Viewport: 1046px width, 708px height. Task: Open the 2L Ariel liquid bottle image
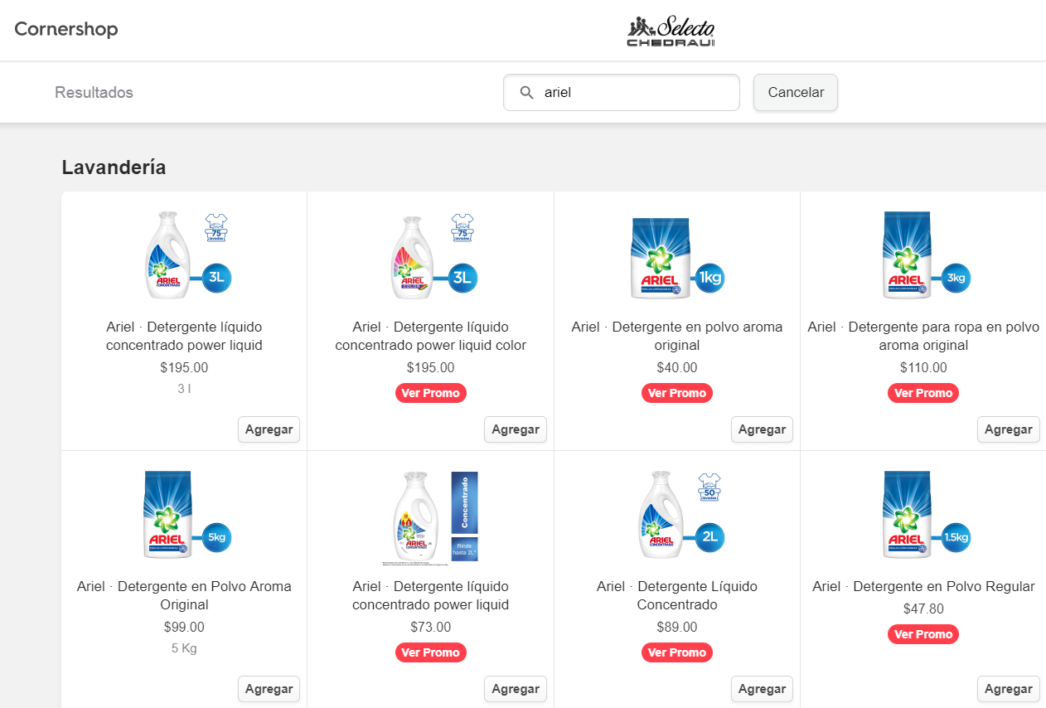tap(677, 515)
